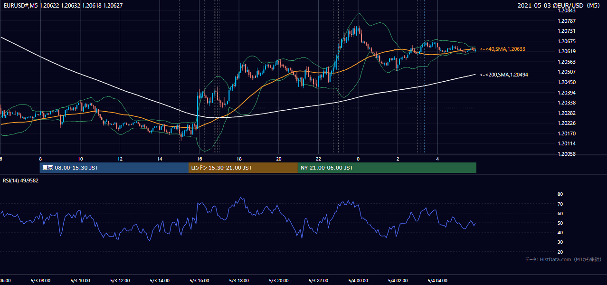Click price axis value 1.20394

567,93
